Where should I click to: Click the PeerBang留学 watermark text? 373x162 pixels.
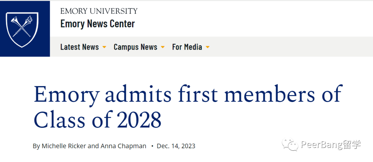point(331,145)
